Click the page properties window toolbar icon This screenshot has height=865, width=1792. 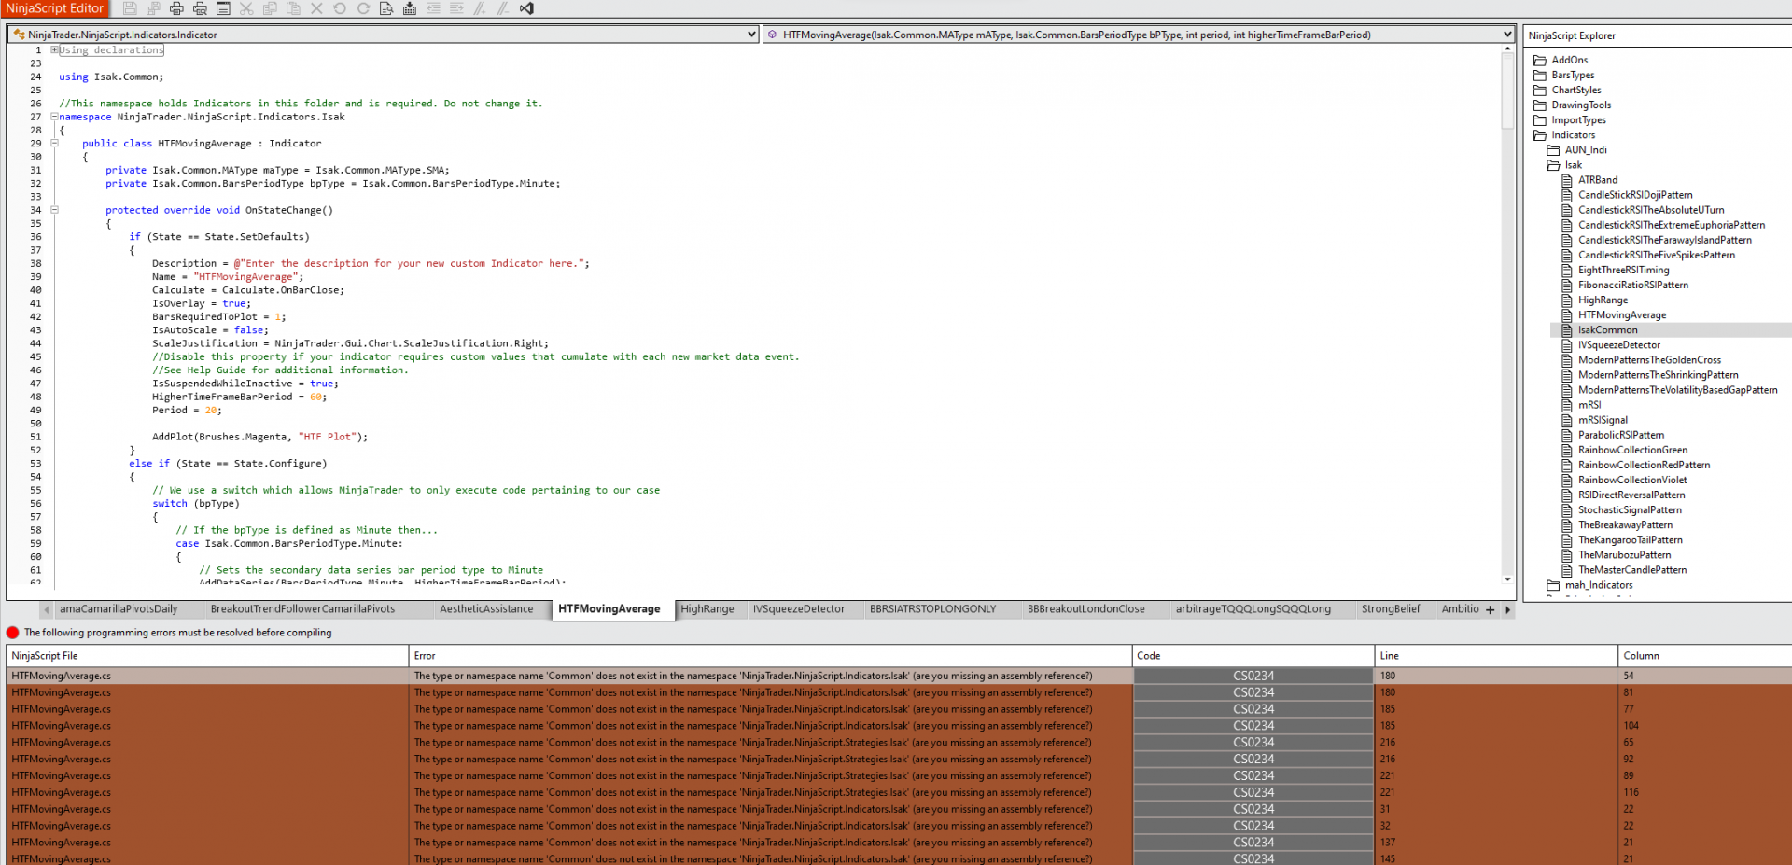(223, 8)
